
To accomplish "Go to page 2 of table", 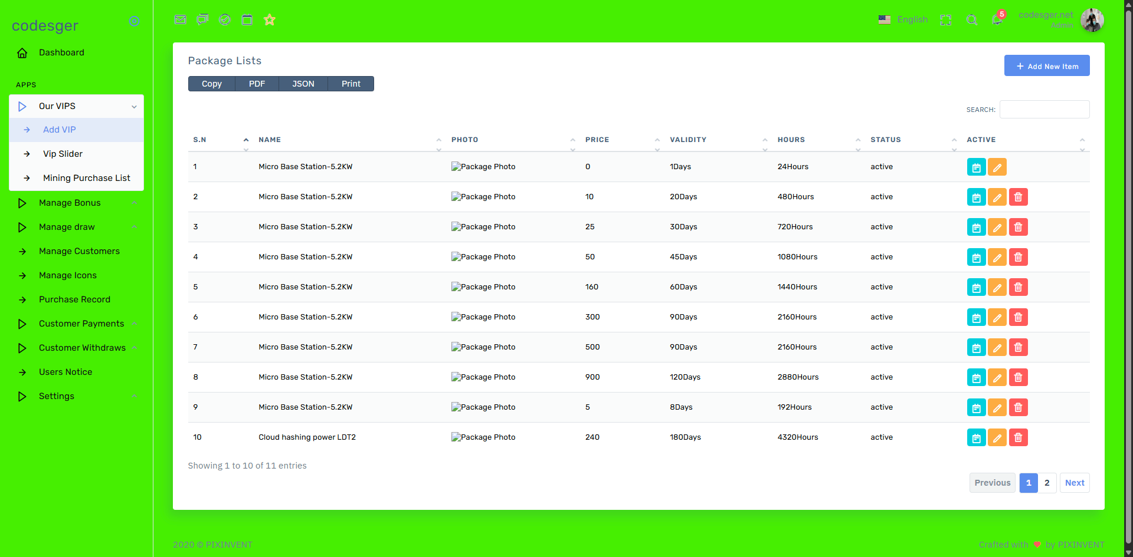I will (1047, 483).
